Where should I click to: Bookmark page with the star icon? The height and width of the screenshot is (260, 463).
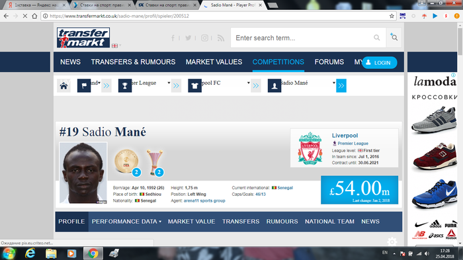tap(392, 16)
